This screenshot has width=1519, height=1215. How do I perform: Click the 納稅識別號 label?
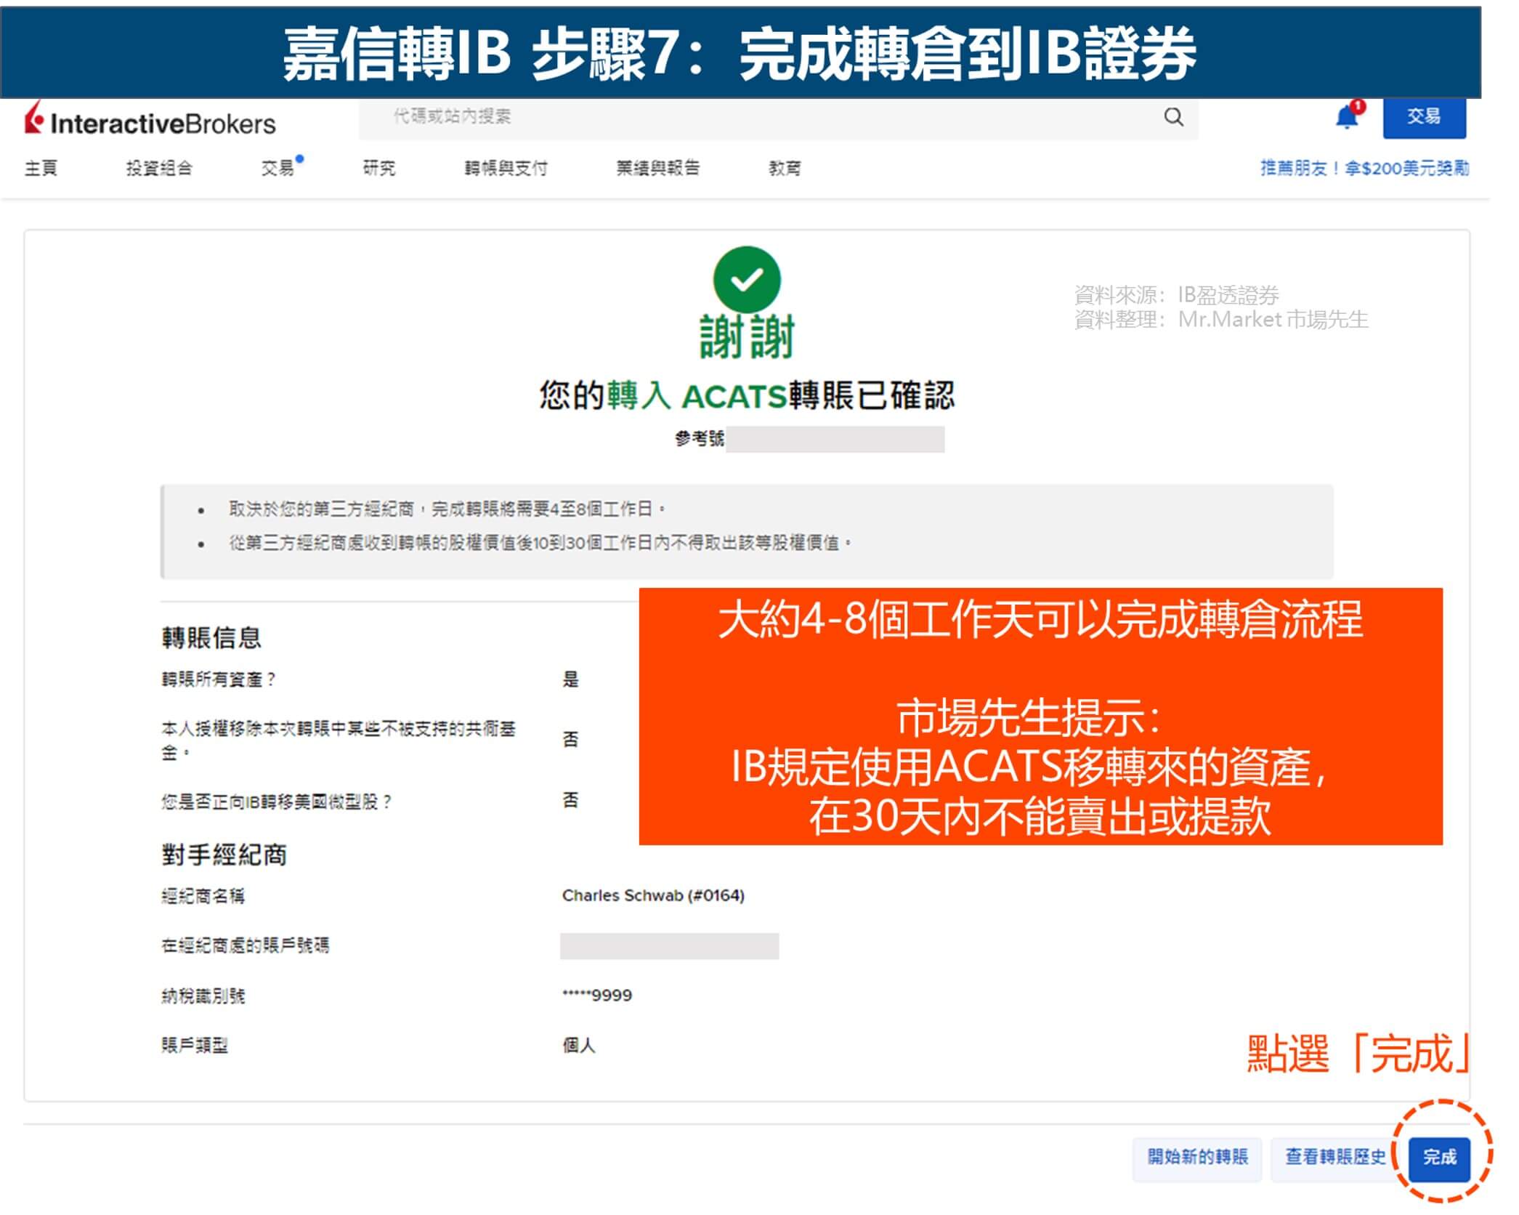click(203, 996)
